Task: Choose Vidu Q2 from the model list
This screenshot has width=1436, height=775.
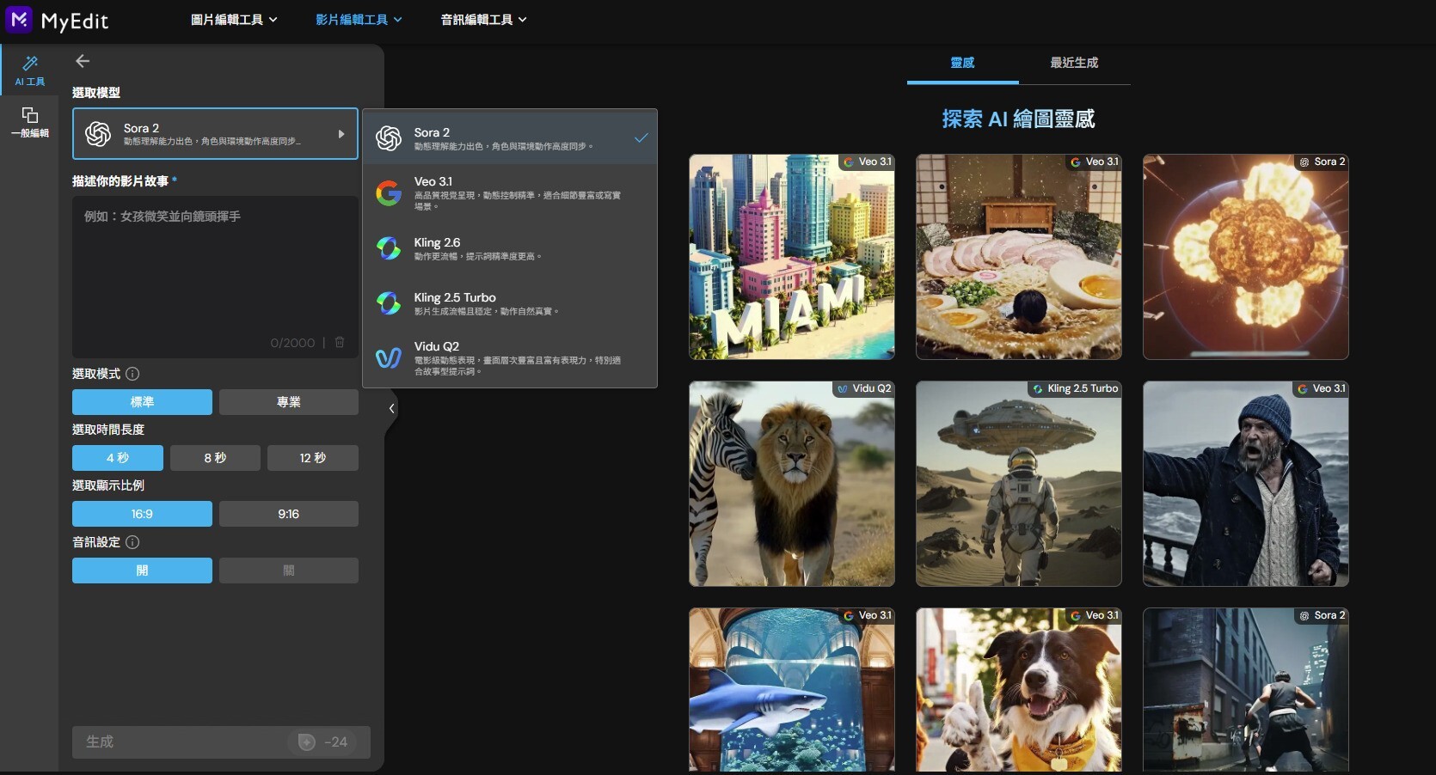Action: click(x=510, y=359)
